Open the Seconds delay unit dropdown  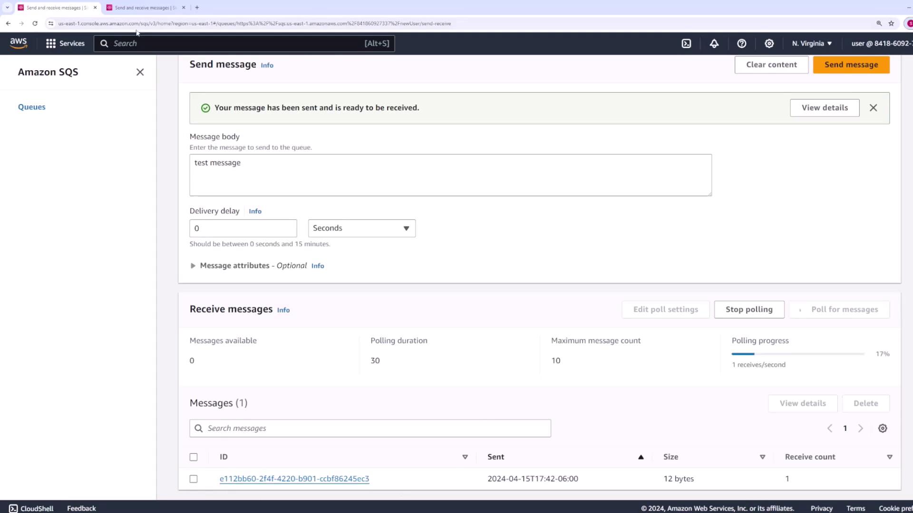(361, 228)
